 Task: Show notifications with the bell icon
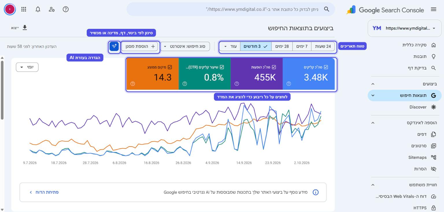coord(38,9)
